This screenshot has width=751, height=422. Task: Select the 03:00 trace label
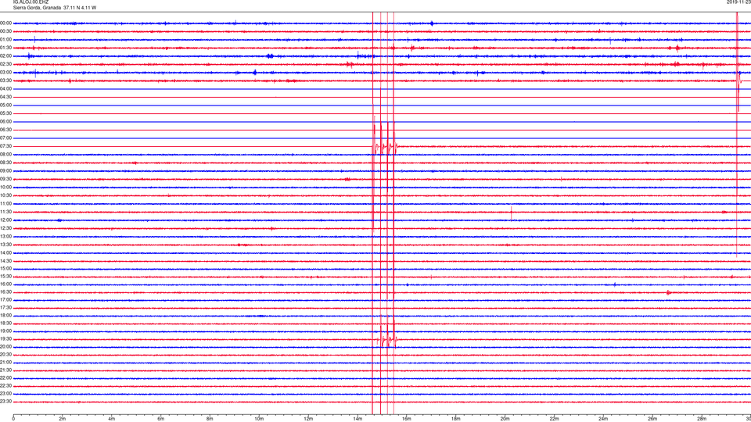pos(6,72)
